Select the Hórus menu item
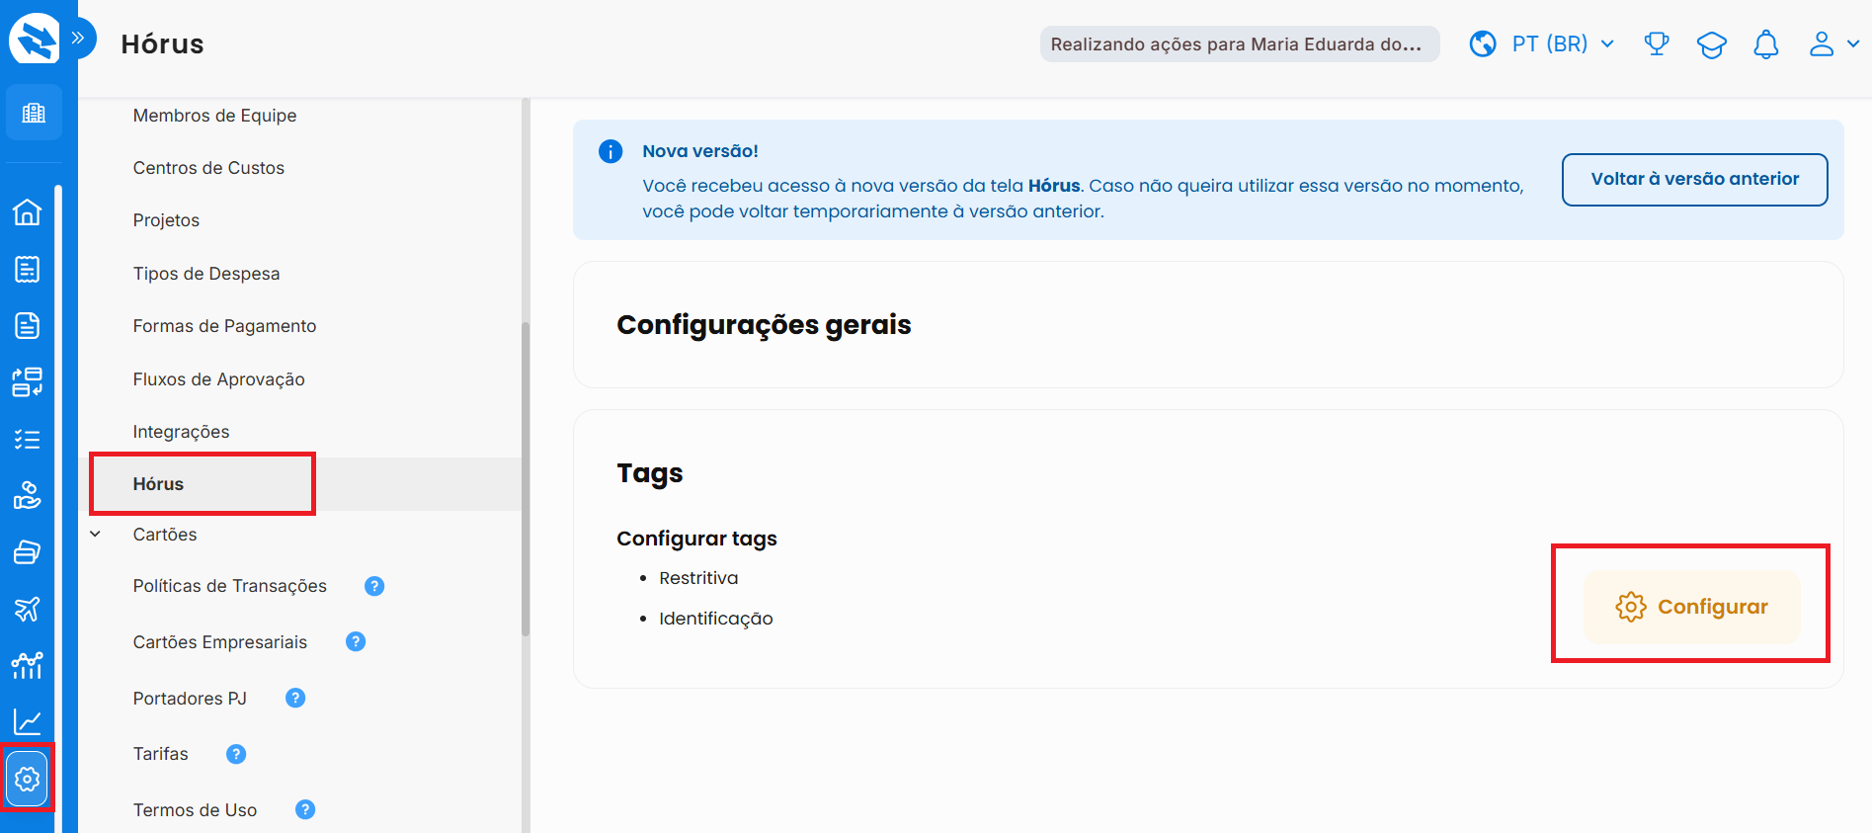 click(x=159, y=484)
